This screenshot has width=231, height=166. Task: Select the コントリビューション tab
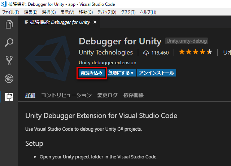pos(66,95)
